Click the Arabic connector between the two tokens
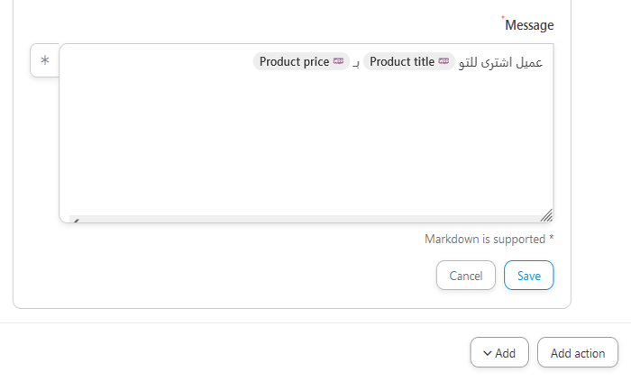This screenshot has height=381, width=631. coord(356,63)
